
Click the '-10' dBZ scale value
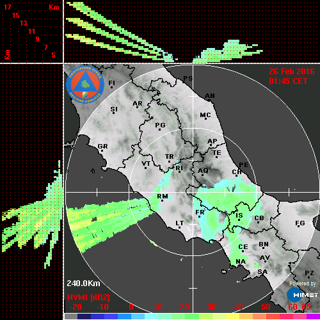(x=102, y=307)
